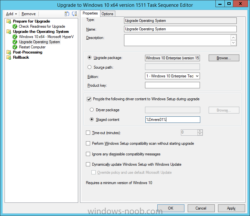The height and width of the screenshot is (216, 250).
Task: Choose the Staged content radio button
Action: 92,119
